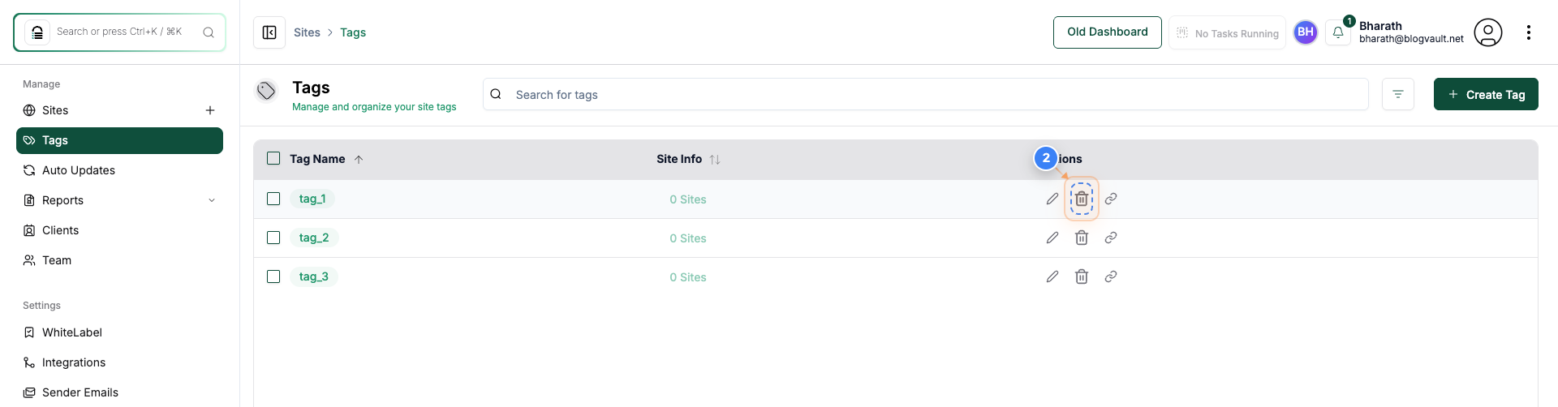Sort by Site Info arrows
This screenshot has height=407, width=1558.
coord(715,160)
